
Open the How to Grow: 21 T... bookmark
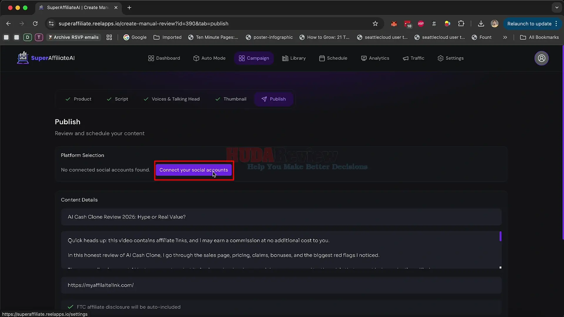[x=324, y=37]
